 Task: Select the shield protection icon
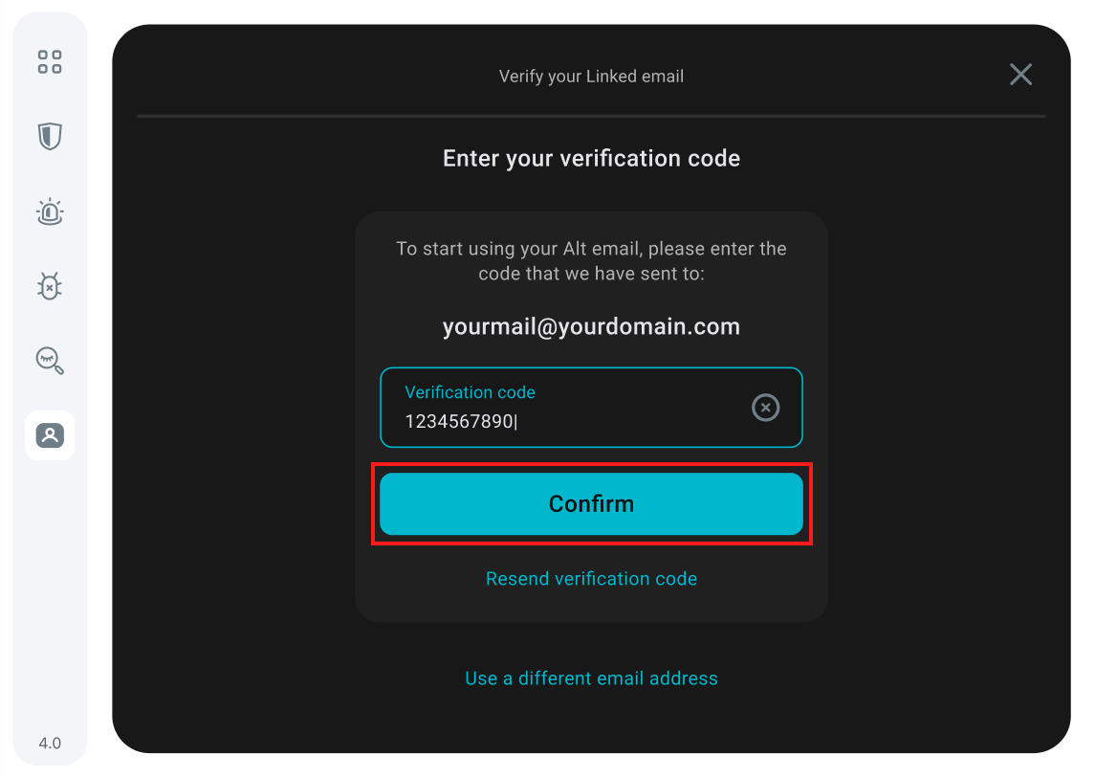click(50, 137)
